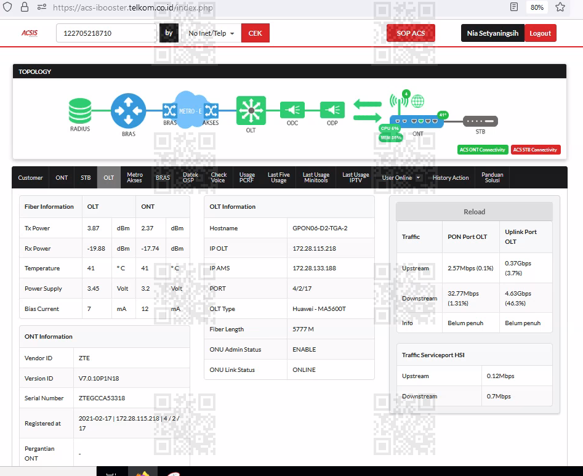Click the STB device icon in topology
This screenshot has height=476, width=583.
coord(480,121)
